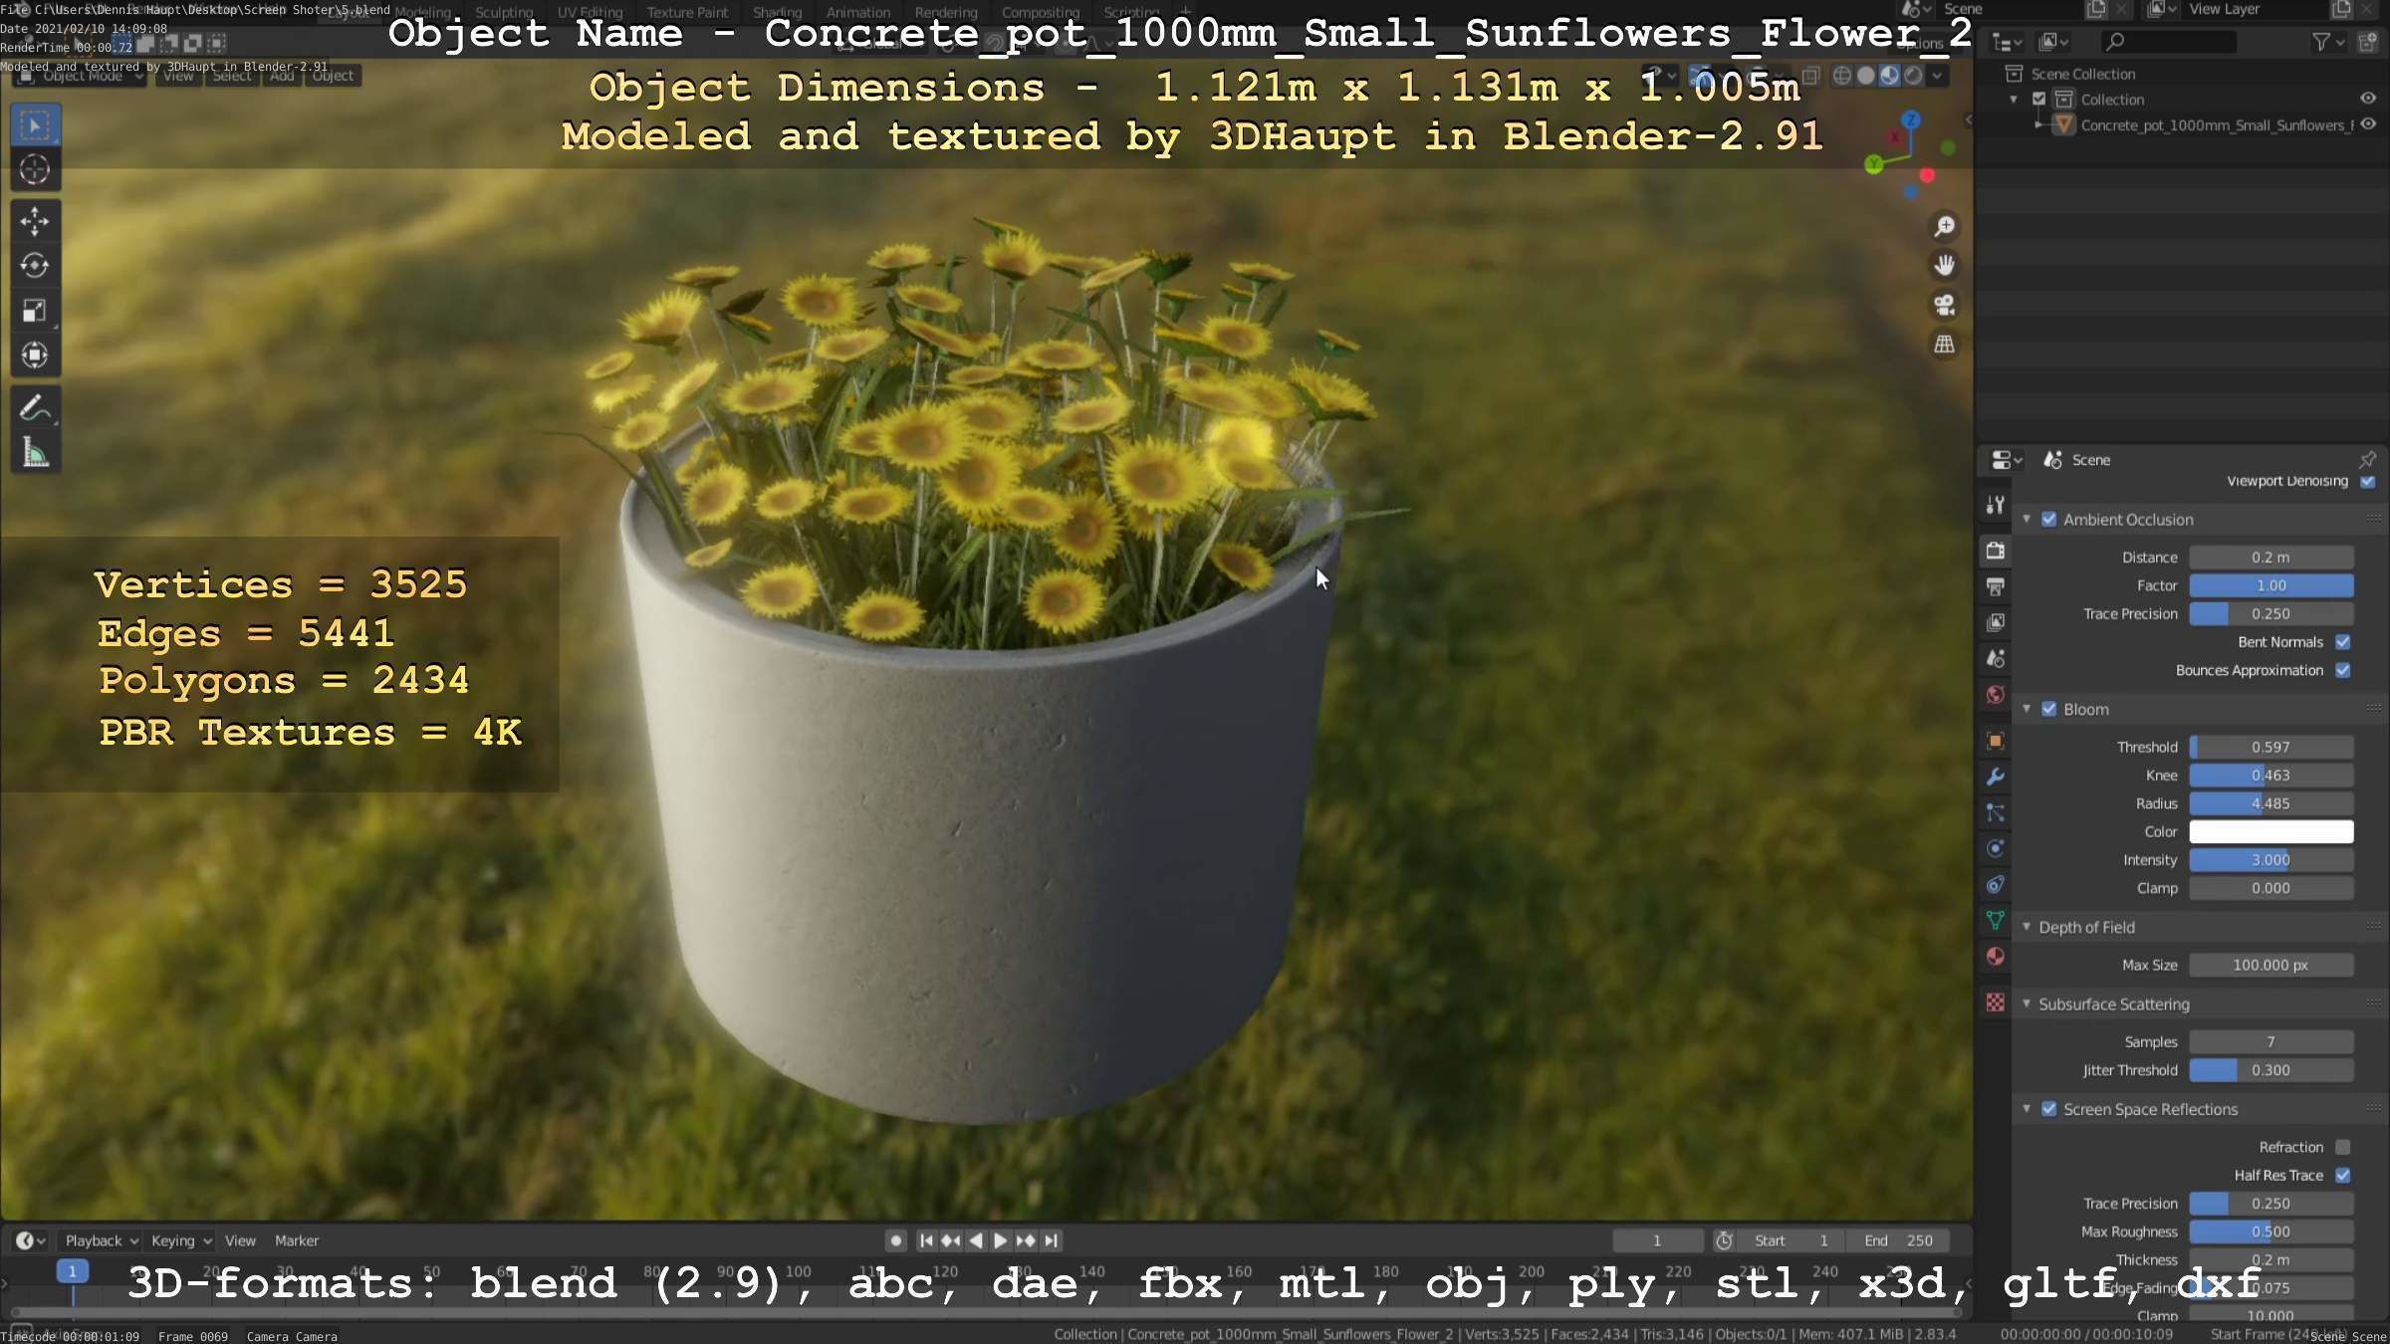Switch to wireframe viewport shading
Image resolution: width=2390 pixels, height=1344 pixels.
[x=1842, y=76]
